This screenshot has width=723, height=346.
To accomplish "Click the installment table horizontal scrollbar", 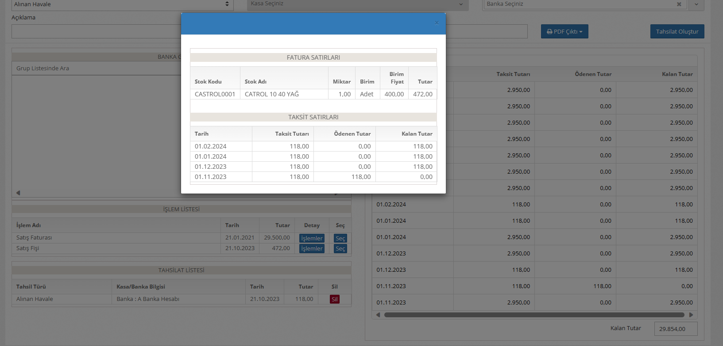I will click(534, 315).
